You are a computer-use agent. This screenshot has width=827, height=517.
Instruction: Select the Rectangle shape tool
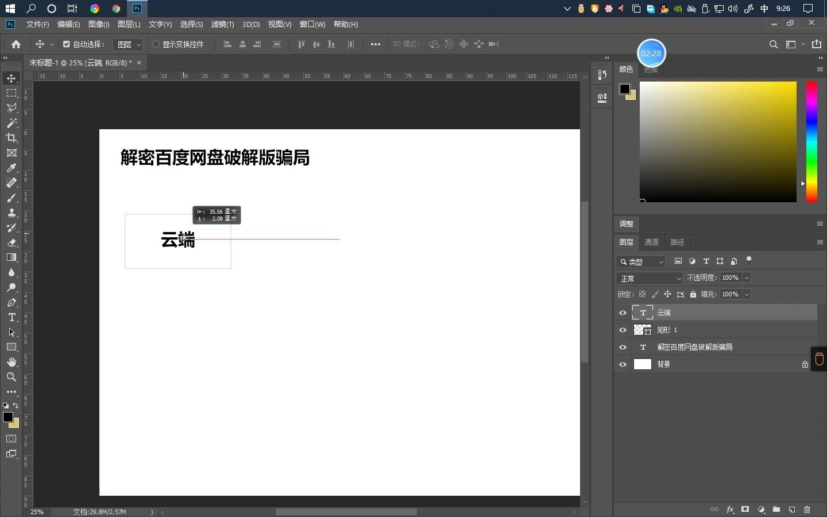pos(11,347)
